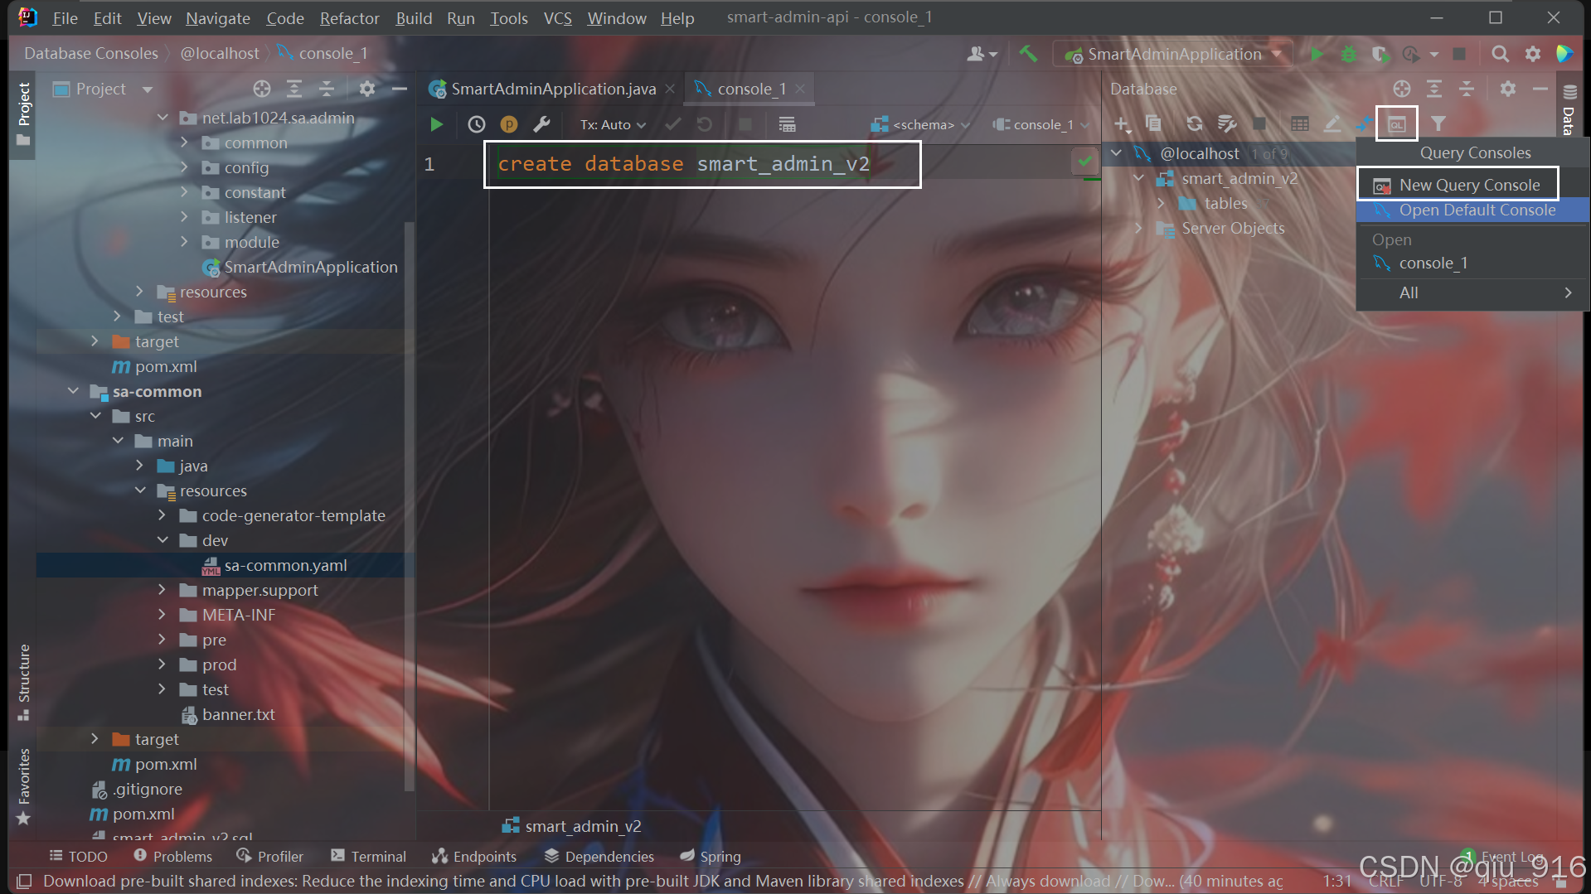Viewport: 1591px width, 894px height.
Task: Select Open Default Console from the menu
Action: pyautogui.click(x=1477, y=210)
